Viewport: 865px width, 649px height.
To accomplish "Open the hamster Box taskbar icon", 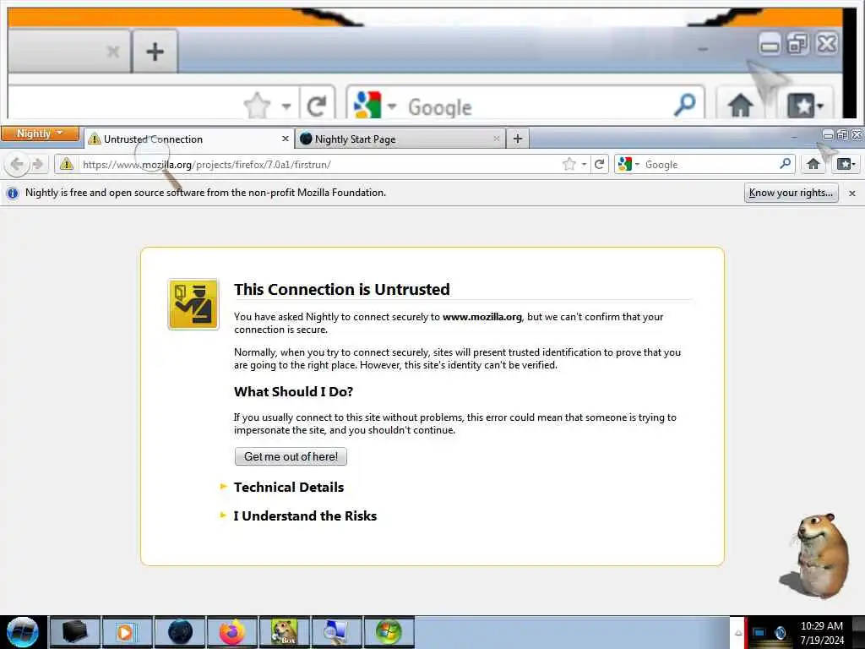I will 285,632.
